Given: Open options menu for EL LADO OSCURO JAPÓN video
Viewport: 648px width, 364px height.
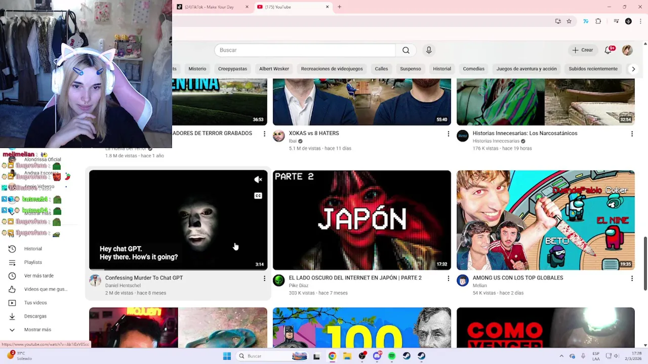Looking at the screenshot, I should point(448,279).
